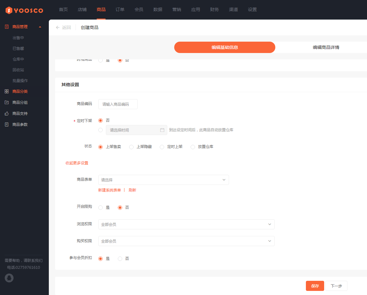Click the YOOSCO logo
This screenshot has width=367, height=295.
click(x=24, y=10)
